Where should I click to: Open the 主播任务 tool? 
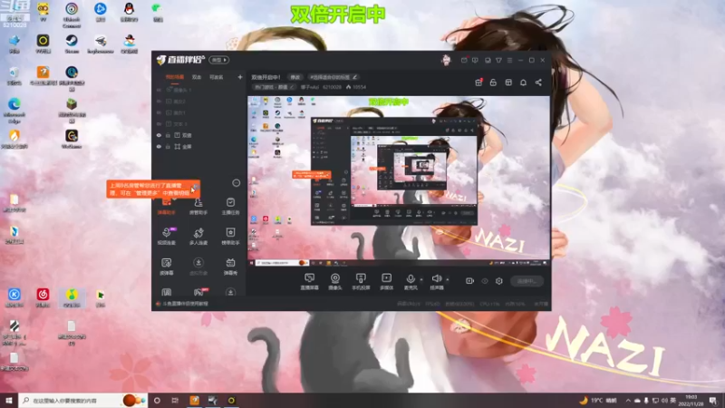230,207
